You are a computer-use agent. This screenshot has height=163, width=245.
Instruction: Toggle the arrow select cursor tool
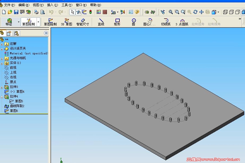click(x=72, y=12)
